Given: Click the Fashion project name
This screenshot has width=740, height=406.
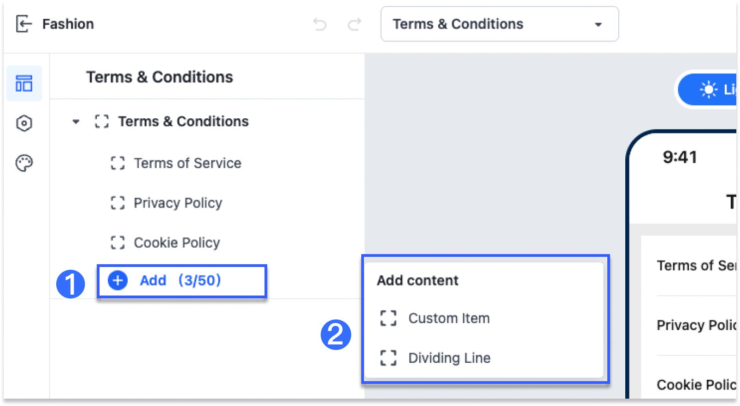Looking at the screenshot, I should click(68, 23).
